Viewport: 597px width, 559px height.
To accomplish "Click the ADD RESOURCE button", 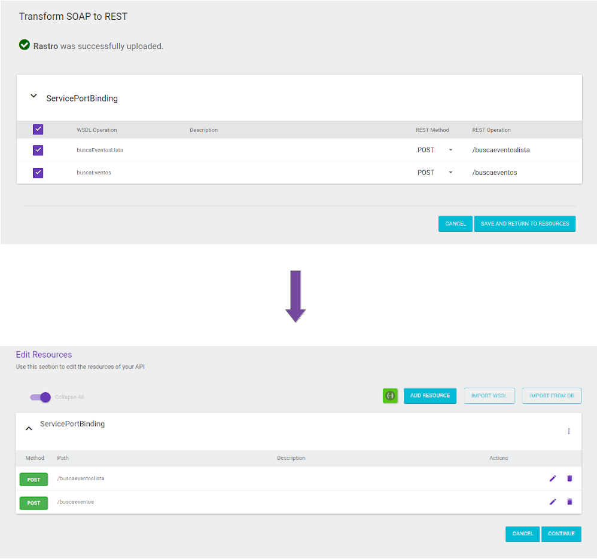I will (x=430, y=395).
